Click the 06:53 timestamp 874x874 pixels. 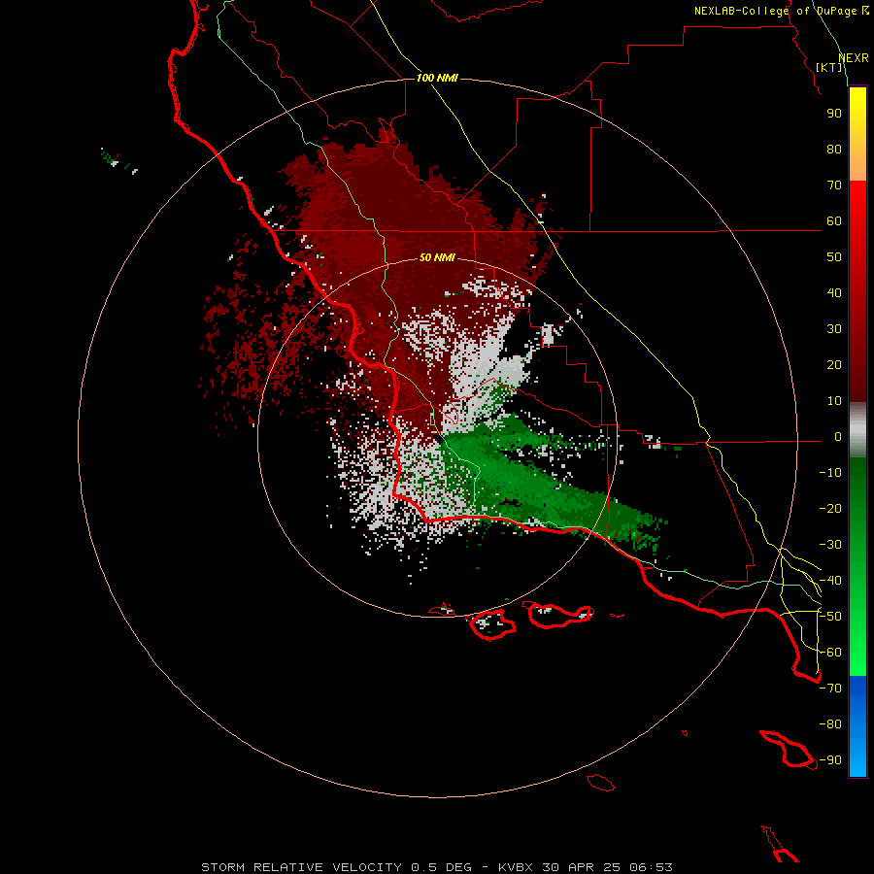pyautogui.click(x=651, y=867)
